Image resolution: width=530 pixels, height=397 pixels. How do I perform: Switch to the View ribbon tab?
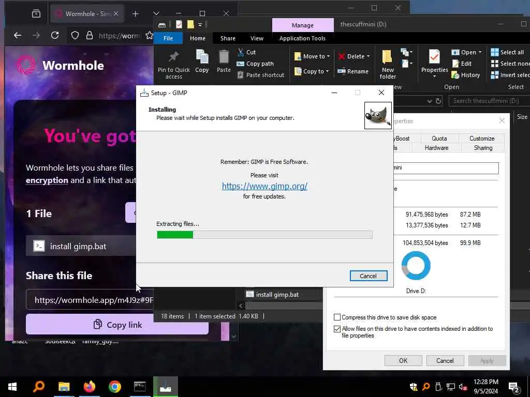pyautogui.click(x=257, y=38)
